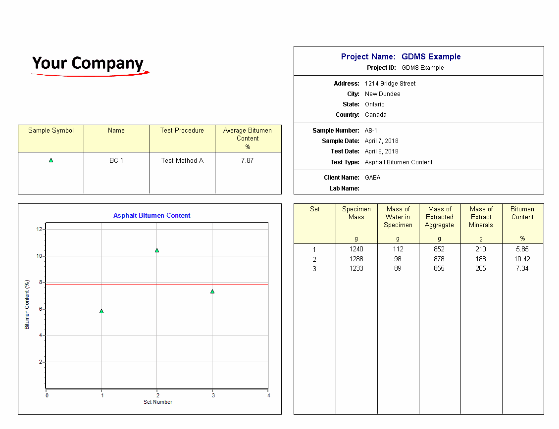Click the Bitumen Content column header

coord(522,213)
